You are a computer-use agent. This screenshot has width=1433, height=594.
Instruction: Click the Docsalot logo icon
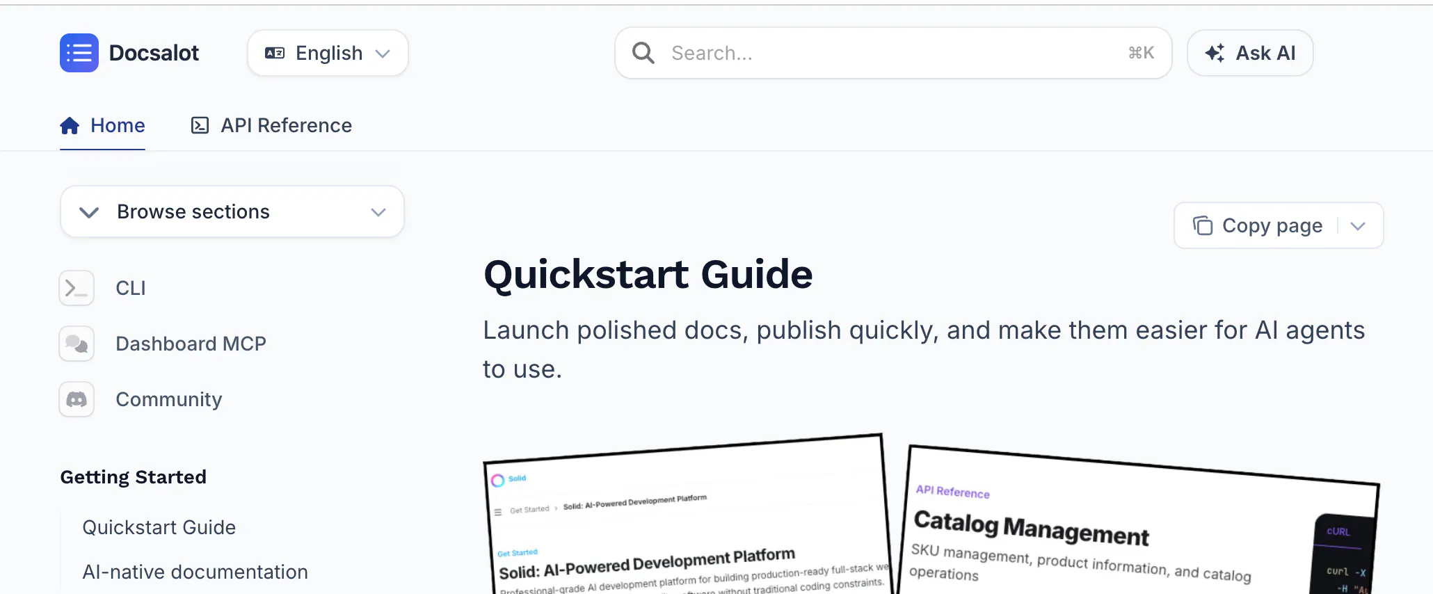[79, 53]
